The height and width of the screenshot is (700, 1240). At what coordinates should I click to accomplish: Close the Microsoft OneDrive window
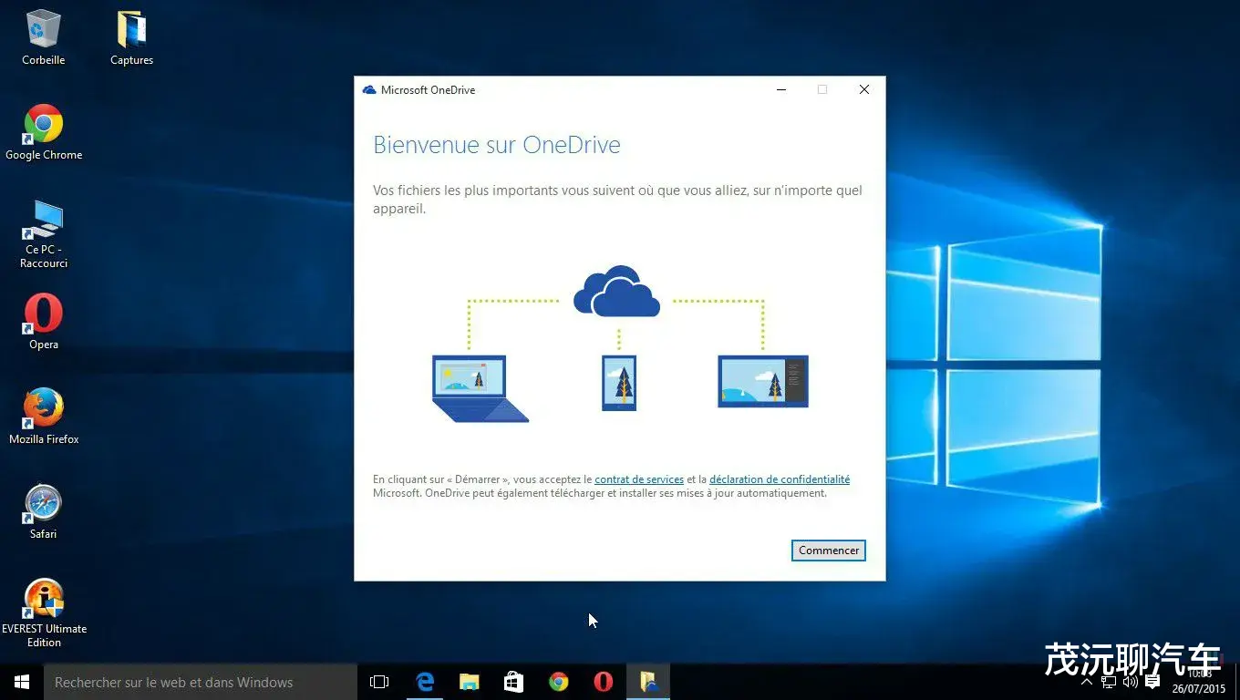point(864,89)
